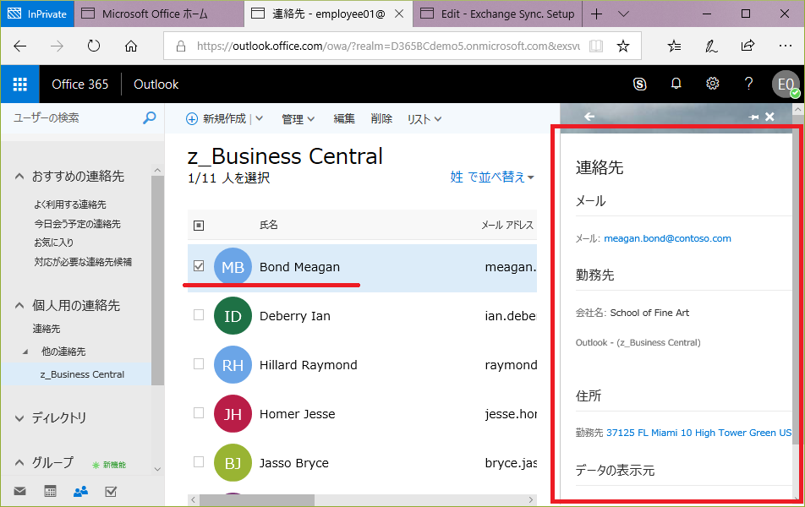Open the EO account avatar menu
The width and height of the screenshot is (805, 507).
click(786, 84)
